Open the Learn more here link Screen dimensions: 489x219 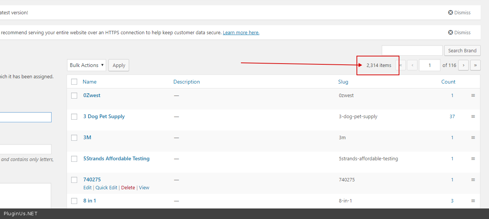[x=241, y=33]
